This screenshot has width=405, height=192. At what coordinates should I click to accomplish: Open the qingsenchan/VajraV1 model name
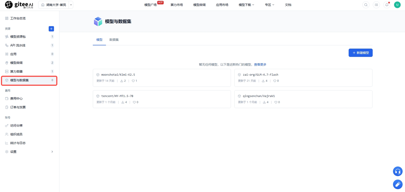point(259,96)
